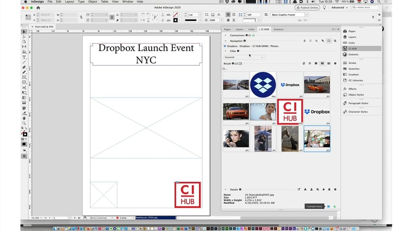Open Character Styles panel from dock
The height and width of the screenshot is (231, 411).
click(358, 111)
